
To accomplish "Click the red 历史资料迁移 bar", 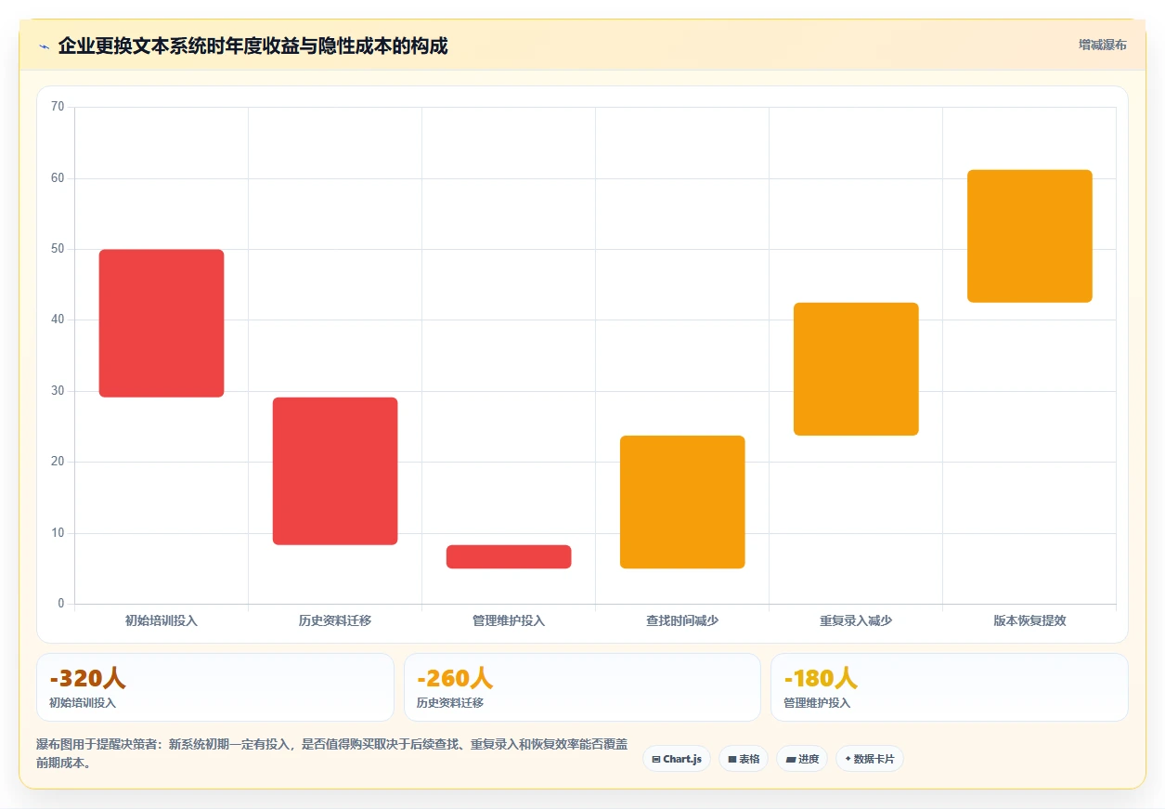I will pos(335,471).
